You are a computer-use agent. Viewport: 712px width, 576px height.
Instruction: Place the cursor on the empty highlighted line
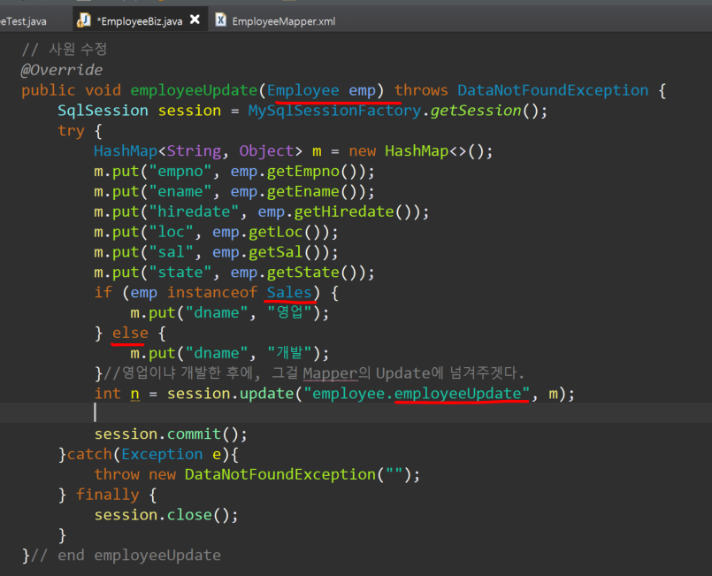[x=356, y=412]
